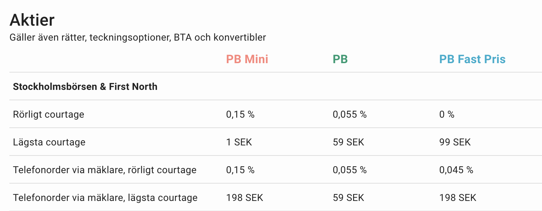This screenshot has height=211, width=542.
Task: Click Telefonorder via mäklare, lägsta courtage label
Action: tap(105, 198)
